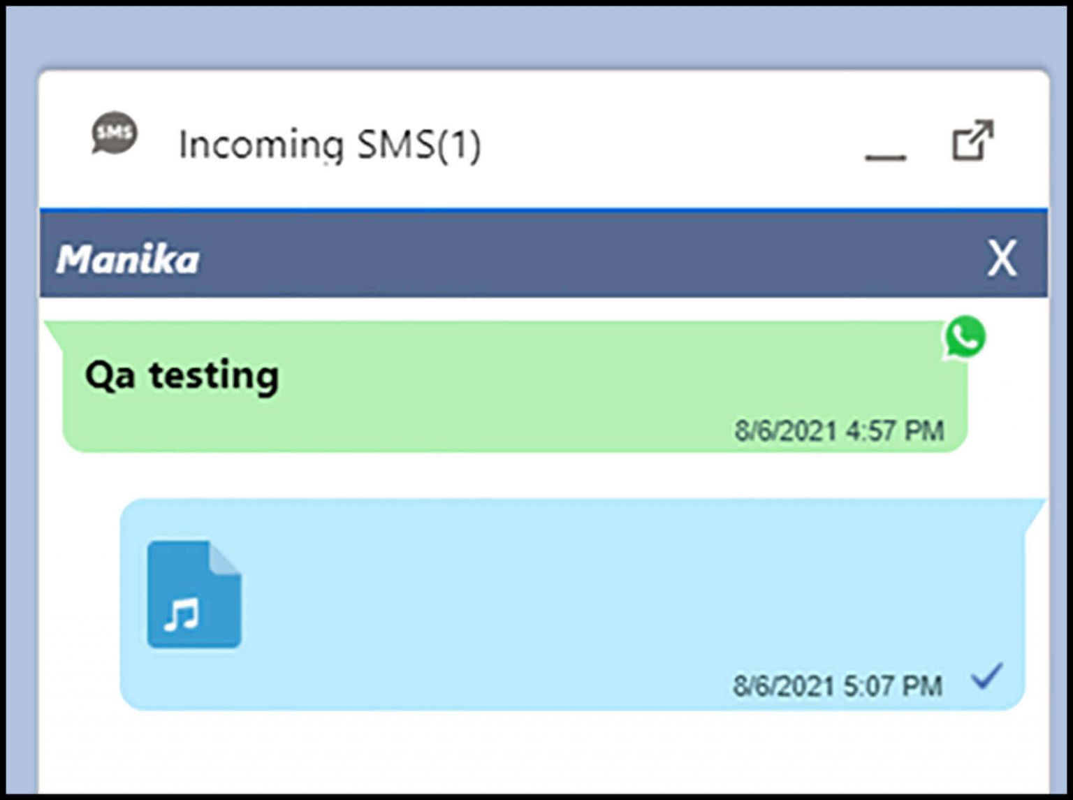Click the Incoming SMS(1) title
This screenshot has height=800, width=1073.
[328, 143]
